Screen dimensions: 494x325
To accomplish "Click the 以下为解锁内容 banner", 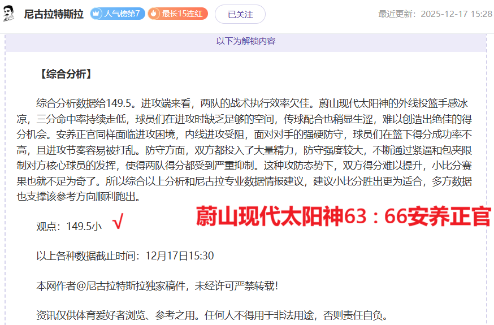I will pos(246,41).
